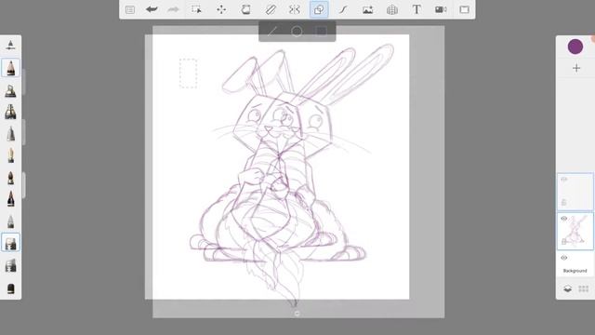Pick the Line draw style

272,31
